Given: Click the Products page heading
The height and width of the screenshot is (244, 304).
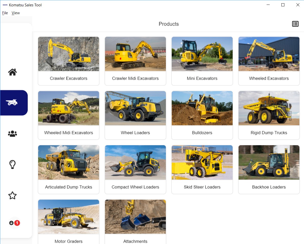Looking at the screenshot, I should tap(169, 24).
